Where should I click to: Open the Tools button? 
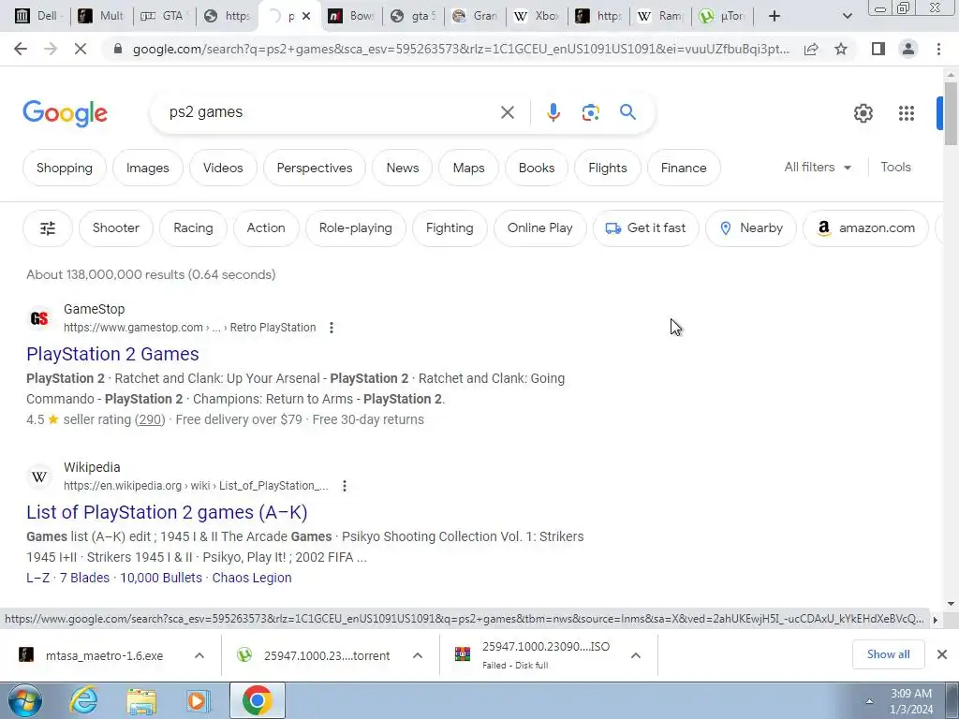[x=895, y=167]
